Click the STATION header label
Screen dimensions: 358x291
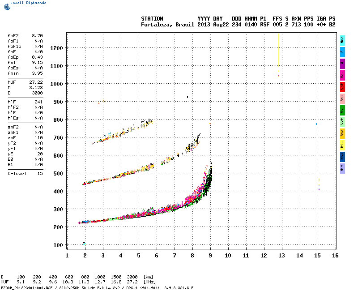coord(152,19)
